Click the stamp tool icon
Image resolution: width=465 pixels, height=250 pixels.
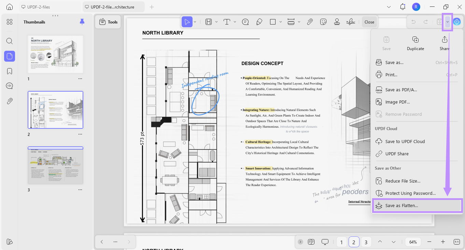337,22
